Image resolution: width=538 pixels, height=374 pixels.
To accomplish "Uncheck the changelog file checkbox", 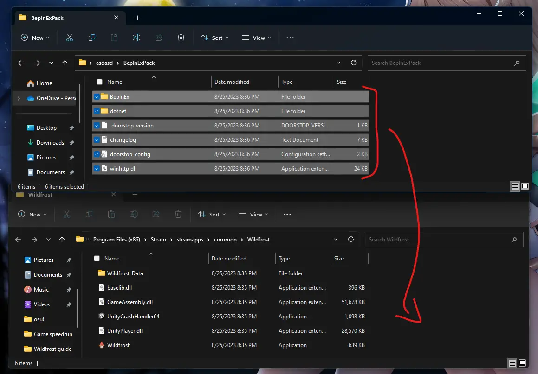I will (97, 140).
